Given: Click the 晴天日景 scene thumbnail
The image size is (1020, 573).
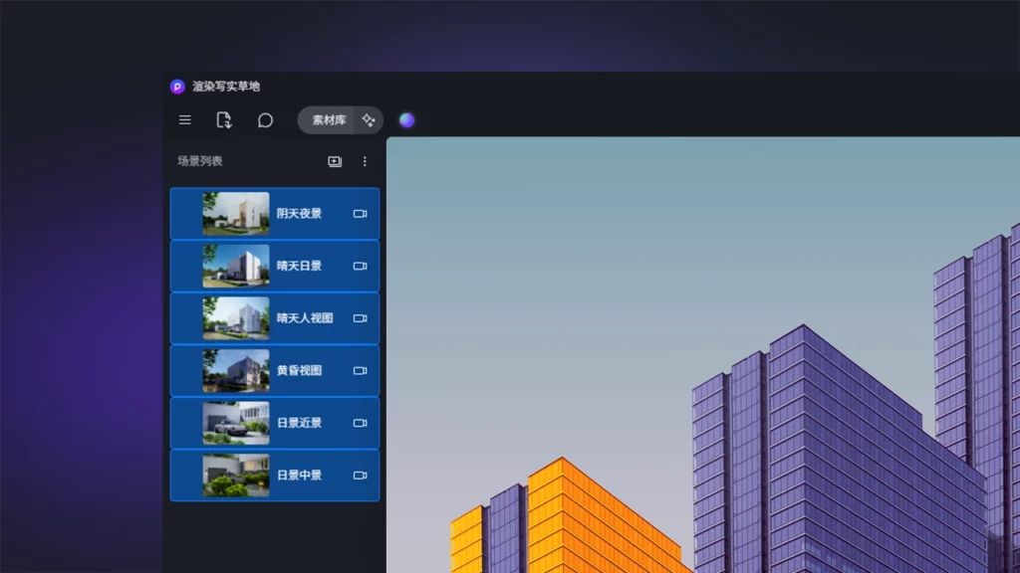Looking at the screenshot, I should point(236,267).
